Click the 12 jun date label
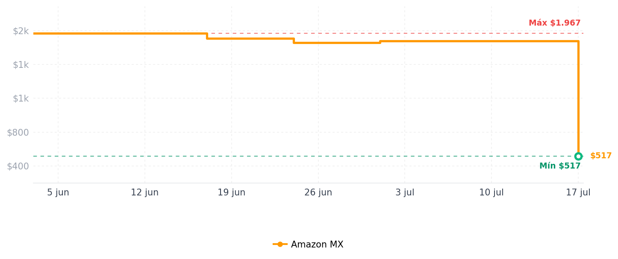Screen dimensions: 618x259 (144, 192)
